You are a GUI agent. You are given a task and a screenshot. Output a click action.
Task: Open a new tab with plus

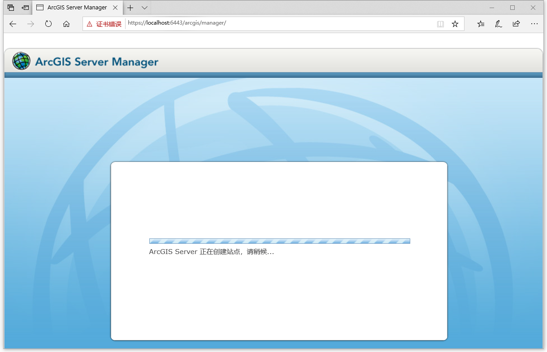pyautogui.click(x=130, y=8)
